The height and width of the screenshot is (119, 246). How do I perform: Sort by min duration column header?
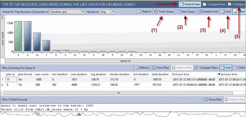[60, 74]
